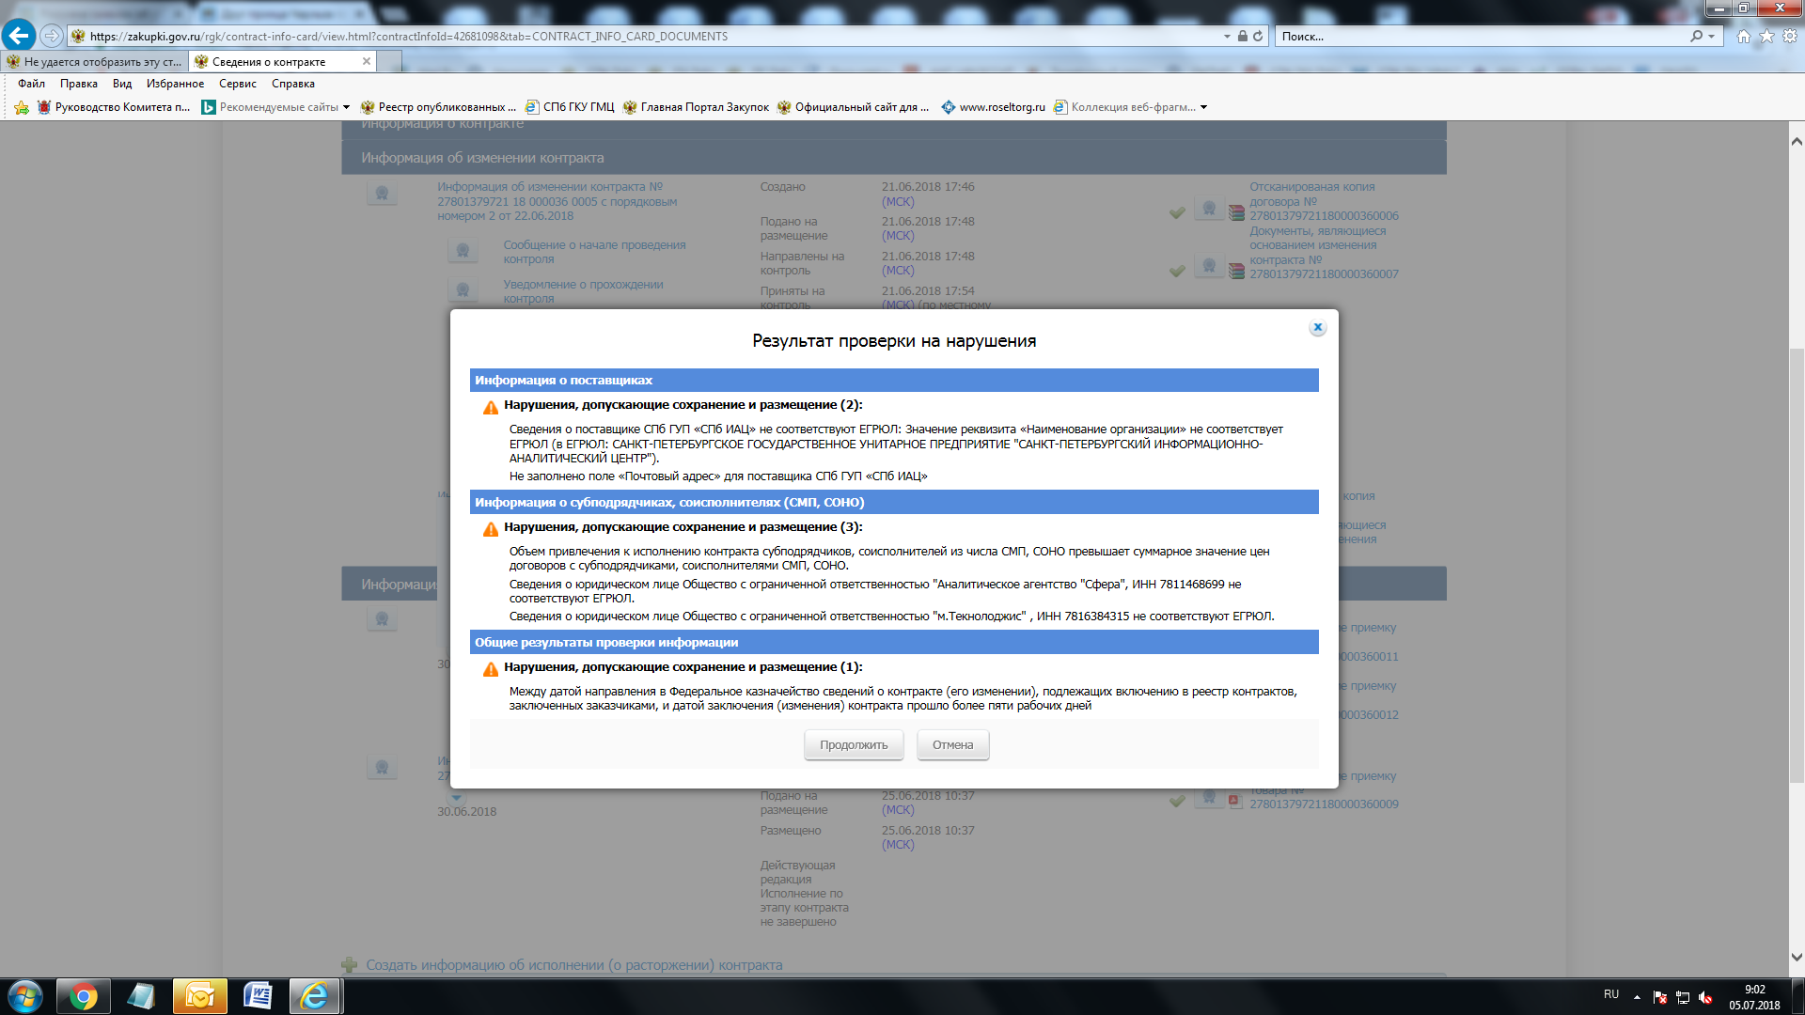Open the Правка menu

click(x=79, y=84)
